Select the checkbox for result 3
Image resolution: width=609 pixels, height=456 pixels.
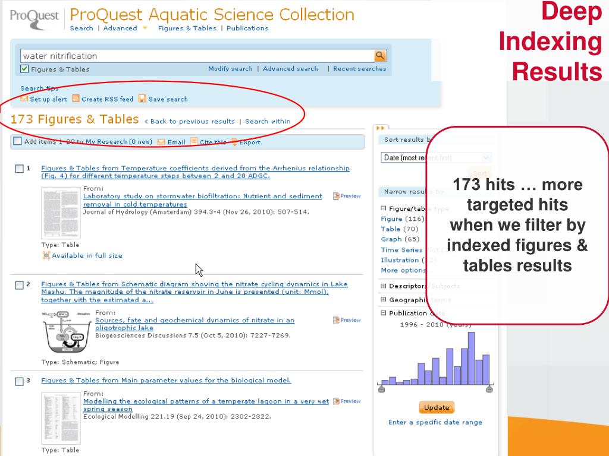[x=19, y=381]
